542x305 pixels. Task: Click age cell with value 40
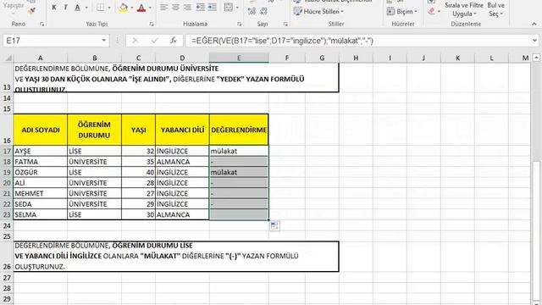pos(138,172)
